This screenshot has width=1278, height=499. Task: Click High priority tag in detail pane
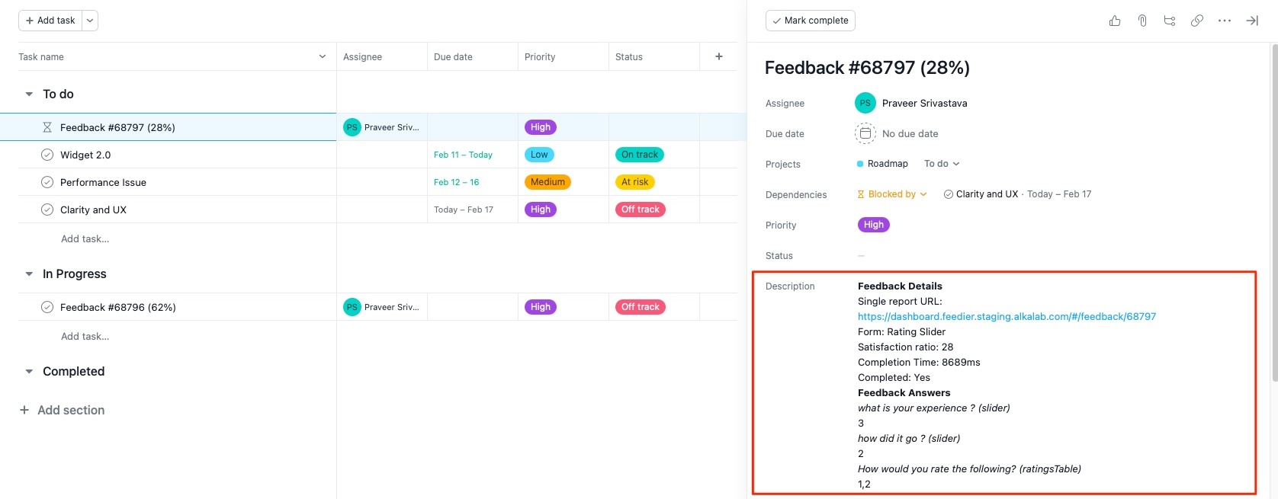(x=874, y=225)
